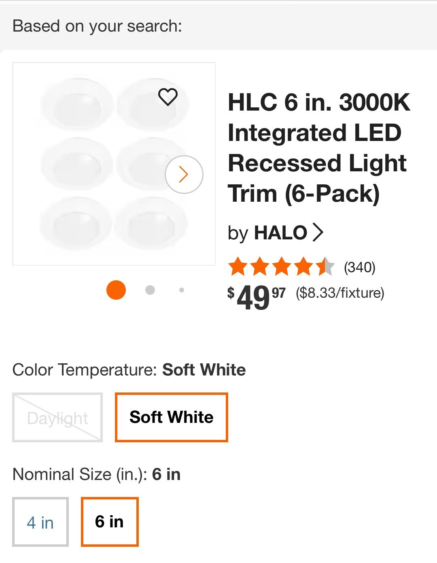The image size is (437, 563).
Task: Jump to third carousel image dot
Action: (x=182, y=290)
